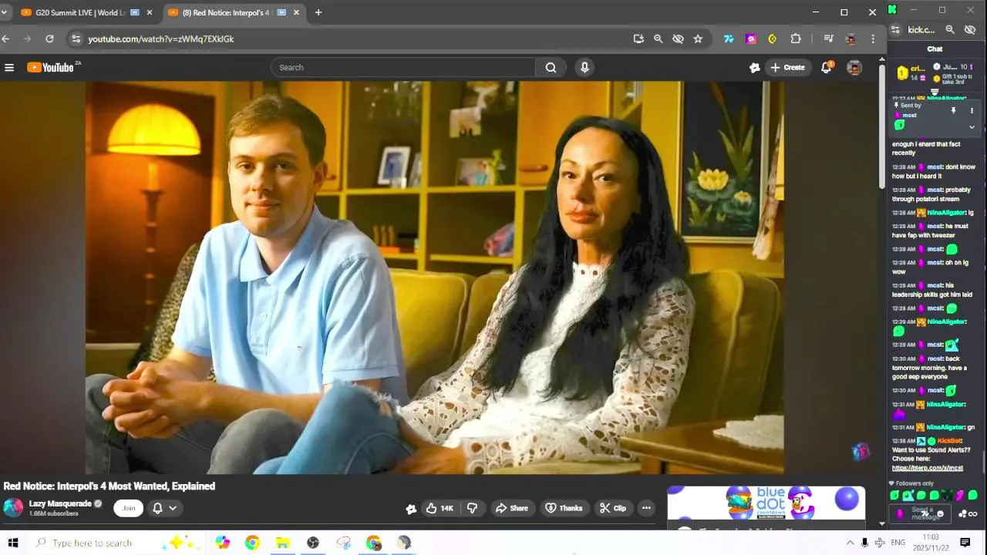Viewport: 987px width, 555px height.
Task: Open site information icon in address bar
Action: [x=75, y=39]
